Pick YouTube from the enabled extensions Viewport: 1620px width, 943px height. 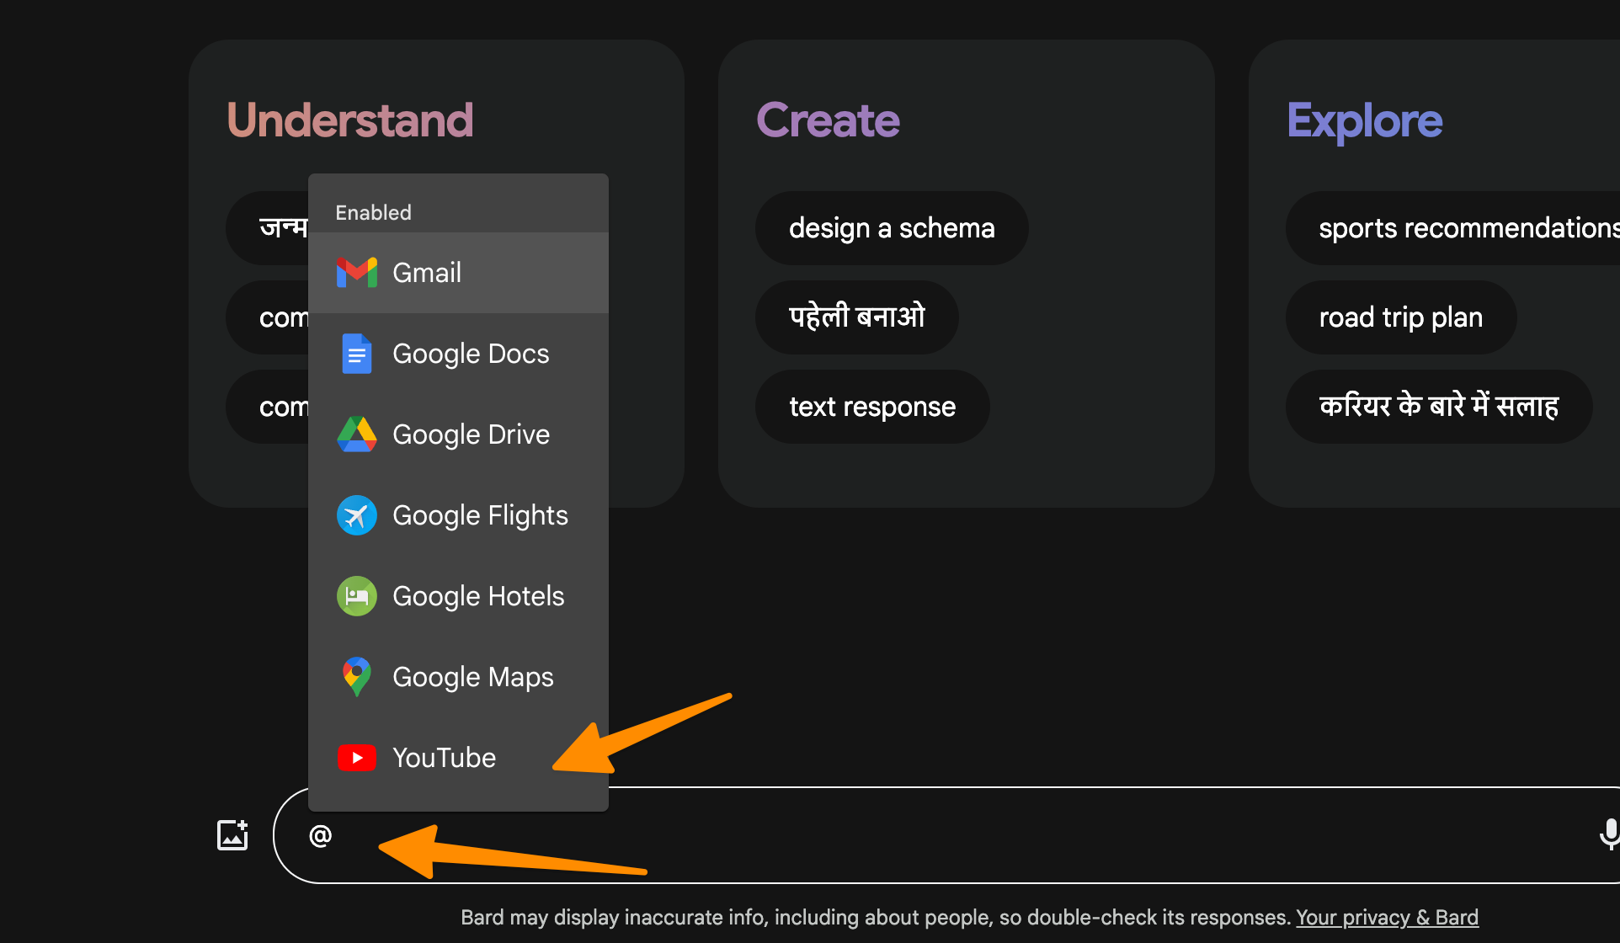pos(445,758)
